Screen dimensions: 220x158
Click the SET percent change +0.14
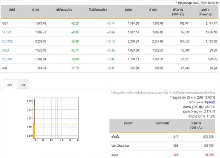pyautogui.click(x=111, y=24)
